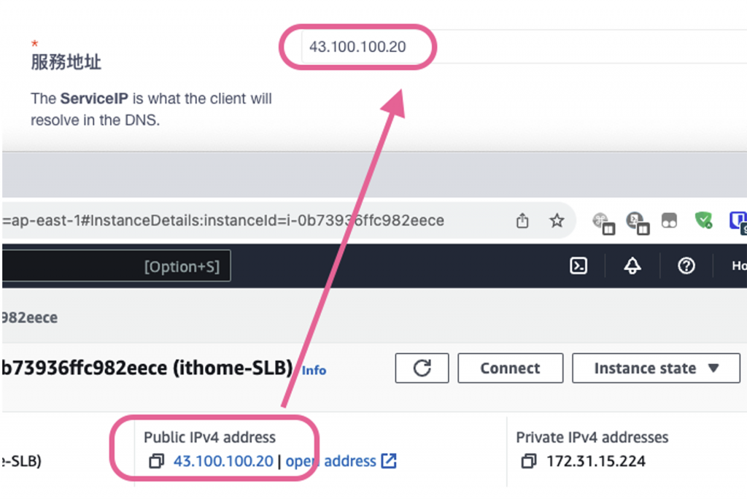This screenshot has width=747, height=499.
Task: Open the AWS help question mark
Action: pyautogui.click(x=686, y=266)
